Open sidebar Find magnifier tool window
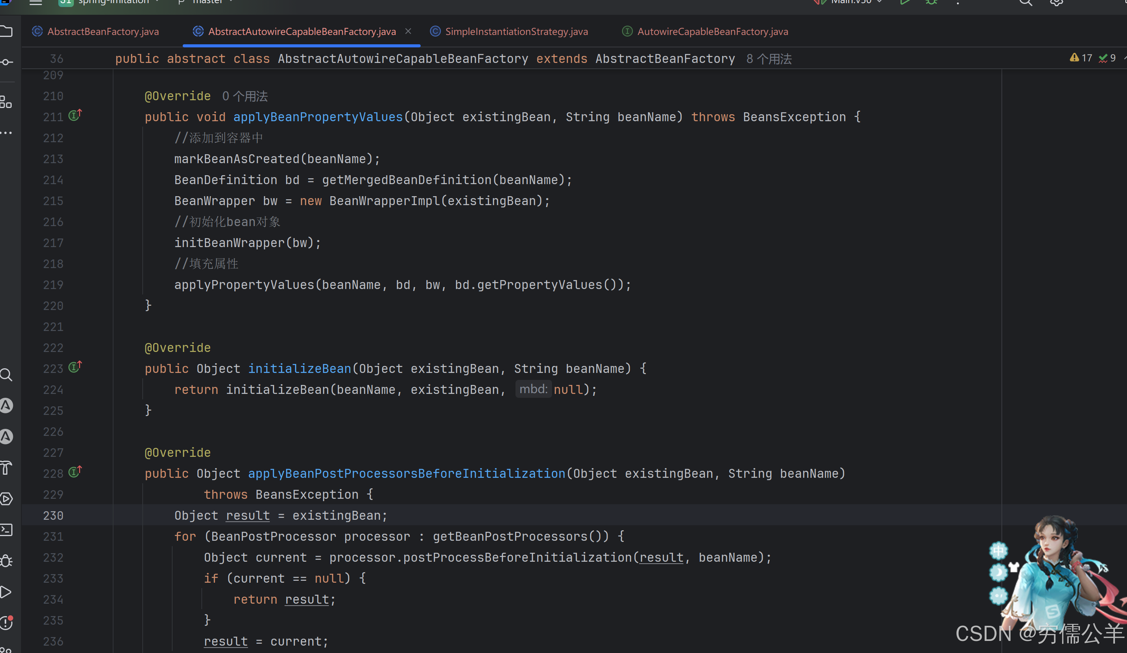 pyautogui.click(x=6, y=374)
